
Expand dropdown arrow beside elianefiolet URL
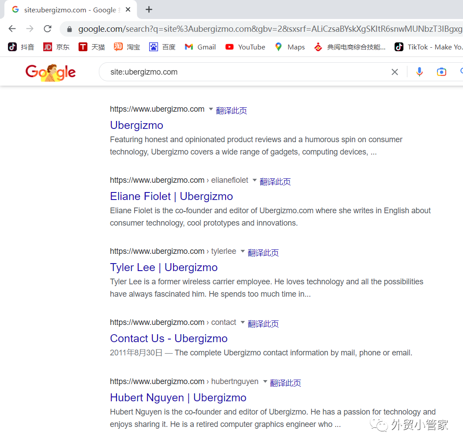click(255, 180)
